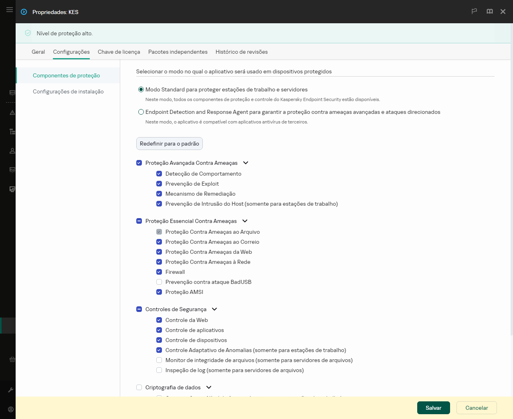The height and width of the screenshot is (419, 513).
Task: Click the Kaspersky logo icon in the header
Action: tap(23, 12)
